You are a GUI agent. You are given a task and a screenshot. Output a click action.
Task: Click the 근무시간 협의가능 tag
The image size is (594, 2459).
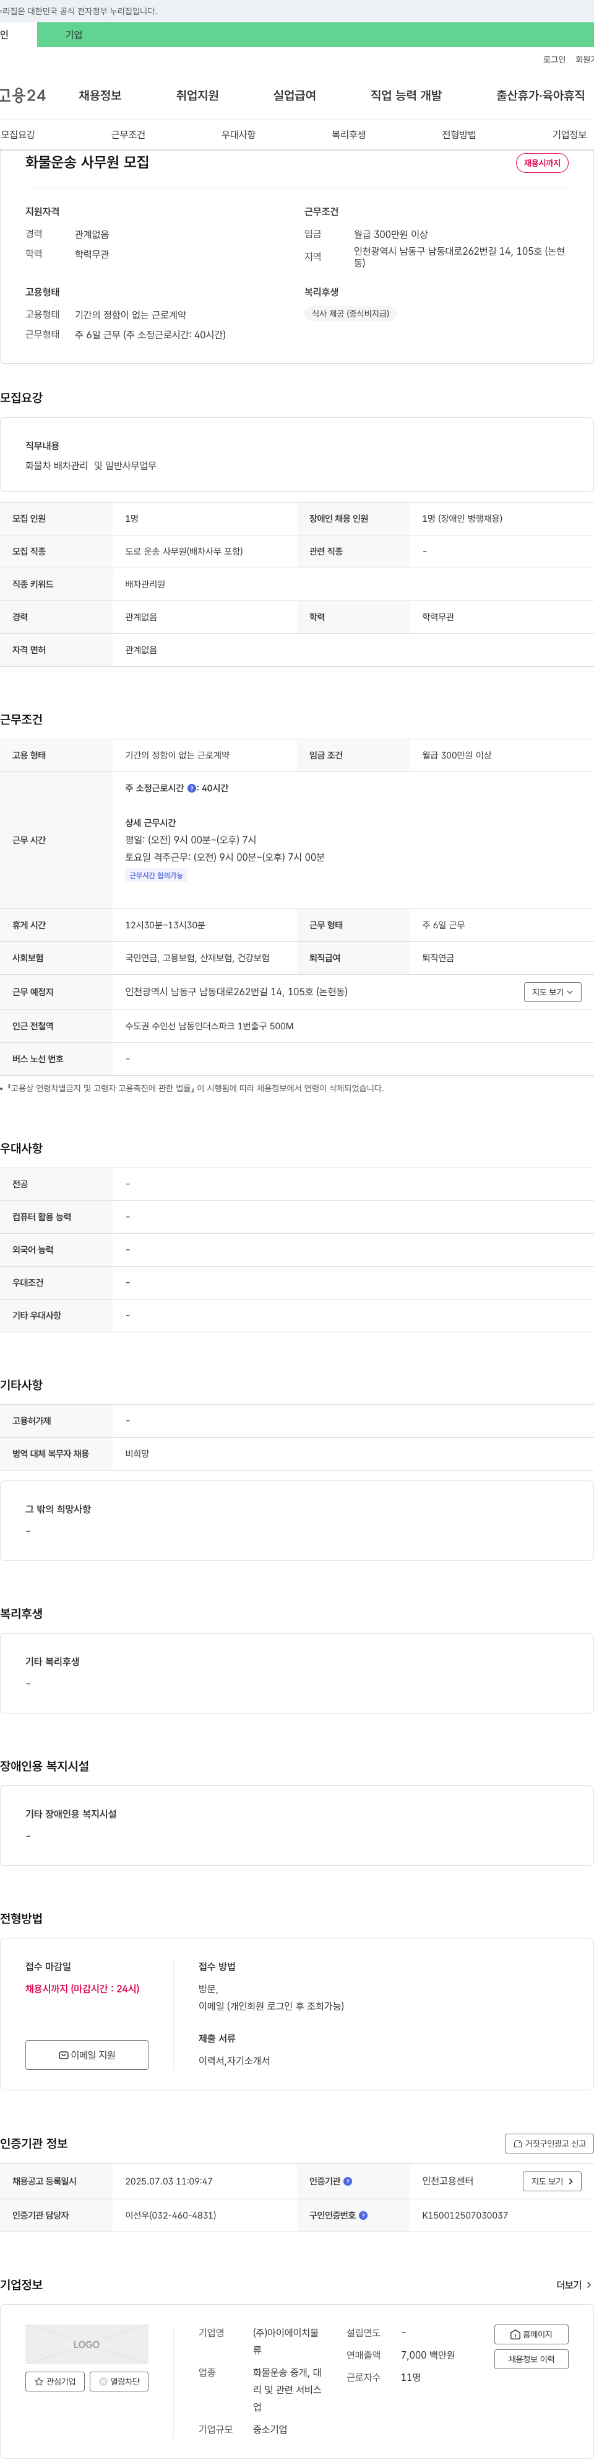pos(157,876)
